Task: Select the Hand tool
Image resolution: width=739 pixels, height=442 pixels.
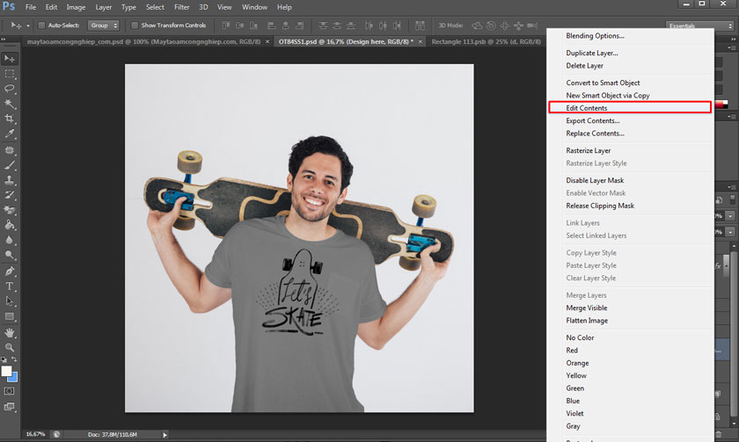Action: click(10, 333)
